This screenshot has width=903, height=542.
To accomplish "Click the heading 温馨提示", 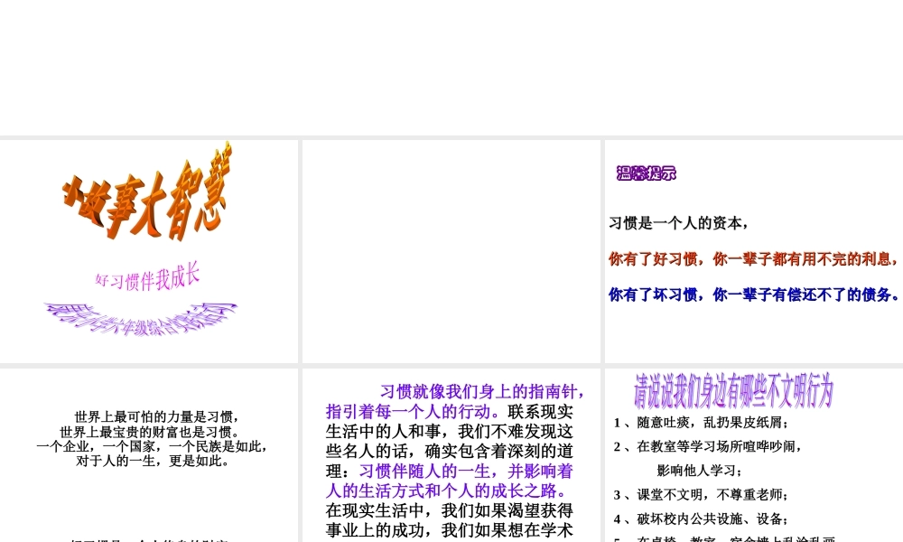I will (647, 173).
